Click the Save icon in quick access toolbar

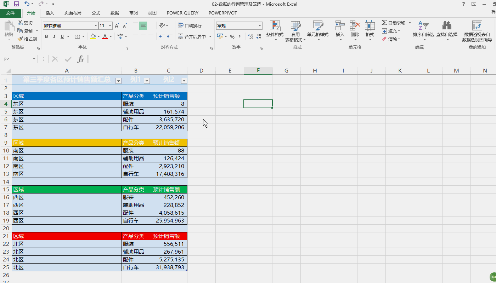[x=16, y=4]
